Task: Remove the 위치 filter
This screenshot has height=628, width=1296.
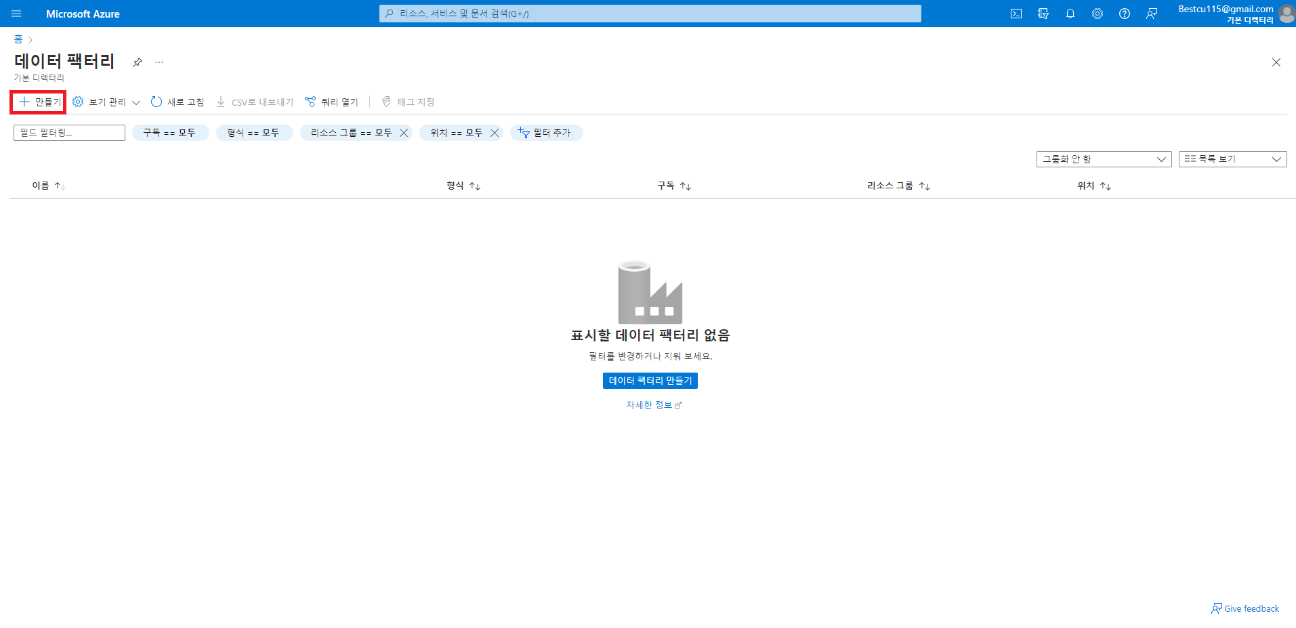Action: pos(495,133)
